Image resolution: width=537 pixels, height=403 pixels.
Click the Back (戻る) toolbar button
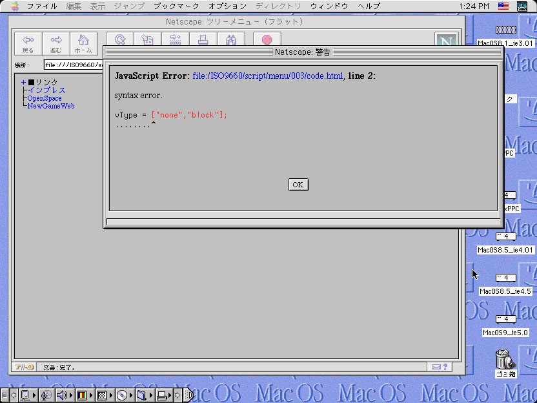click(x=28, y=44)
